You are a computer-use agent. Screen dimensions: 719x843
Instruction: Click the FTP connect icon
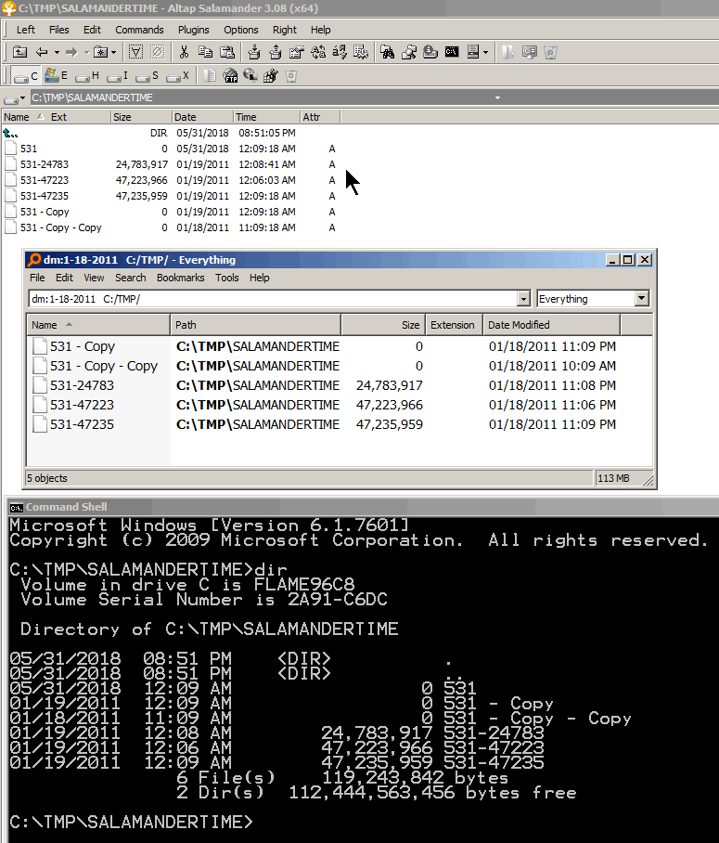pyautogui.click(x=230, y=76)
